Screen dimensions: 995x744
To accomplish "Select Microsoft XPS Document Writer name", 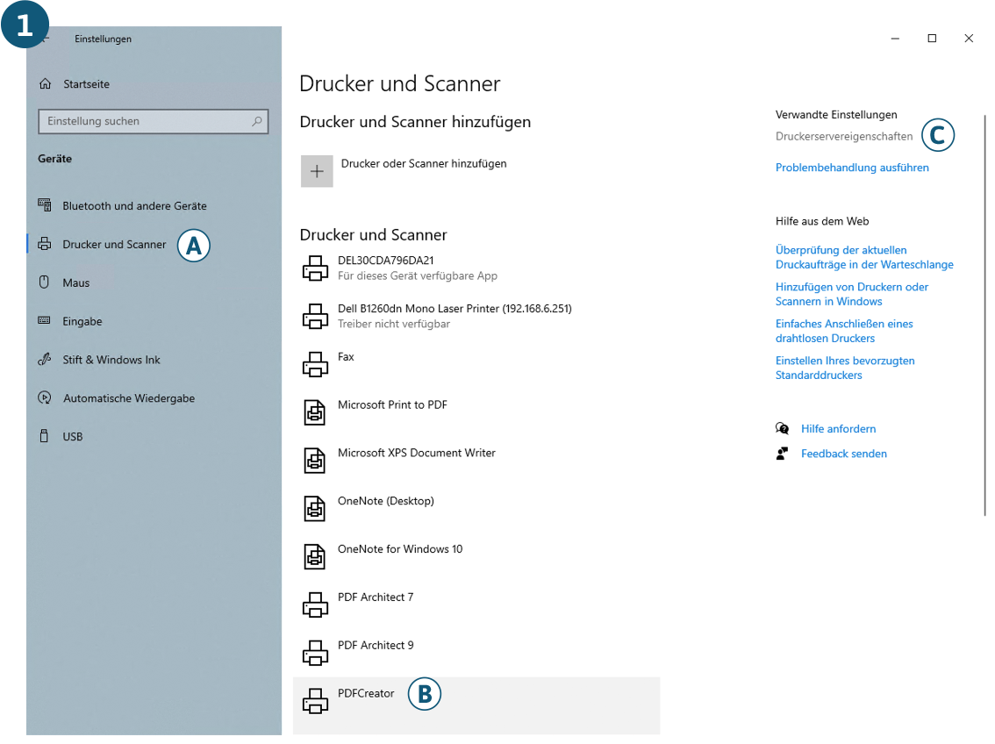I will tap(416, 453).
